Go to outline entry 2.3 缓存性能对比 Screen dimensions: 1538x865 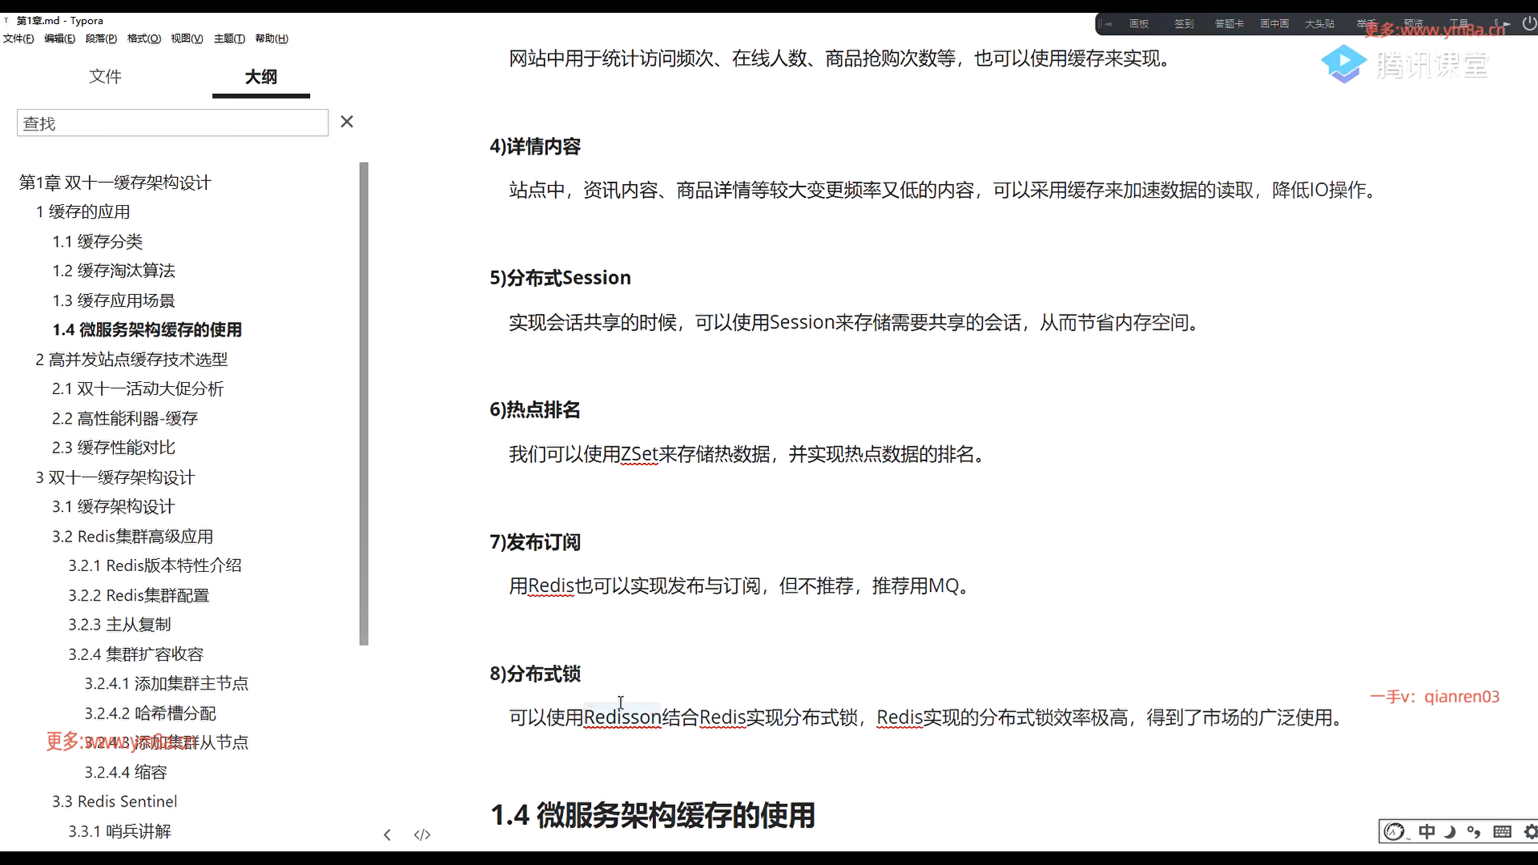tap(113, 447)
